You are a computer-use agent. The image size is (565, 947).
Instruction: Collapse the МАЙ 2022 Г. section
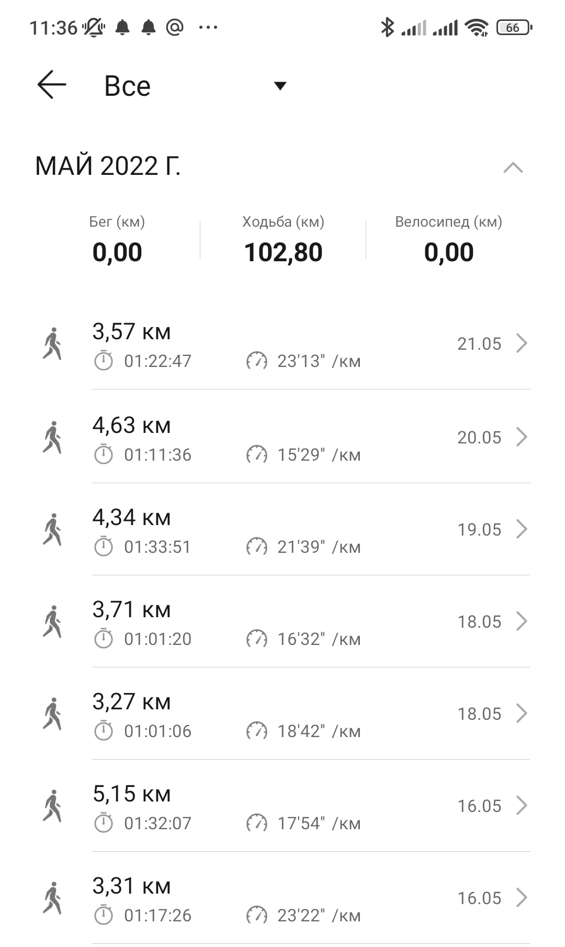point(513,168)
